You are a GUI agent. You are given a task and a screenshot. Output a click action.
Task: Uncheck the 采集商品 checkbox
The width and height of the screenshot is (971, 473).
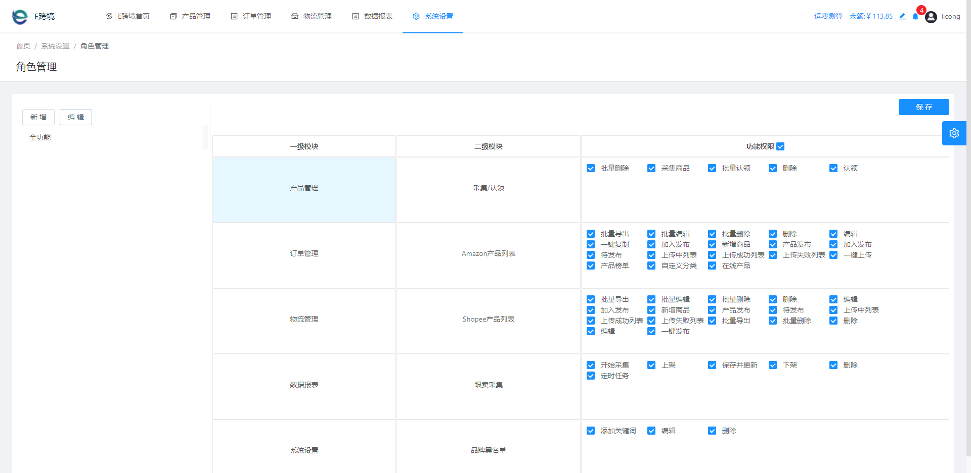click(651, 168)
